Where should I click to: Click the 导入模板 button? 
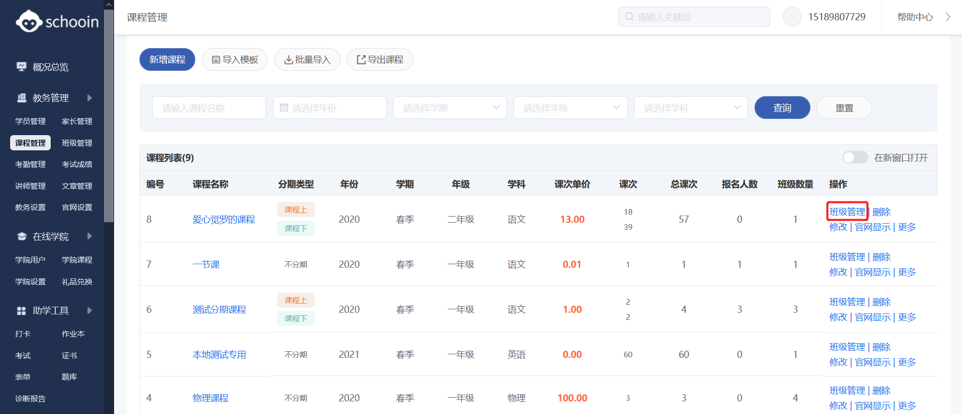pos(235,60)
